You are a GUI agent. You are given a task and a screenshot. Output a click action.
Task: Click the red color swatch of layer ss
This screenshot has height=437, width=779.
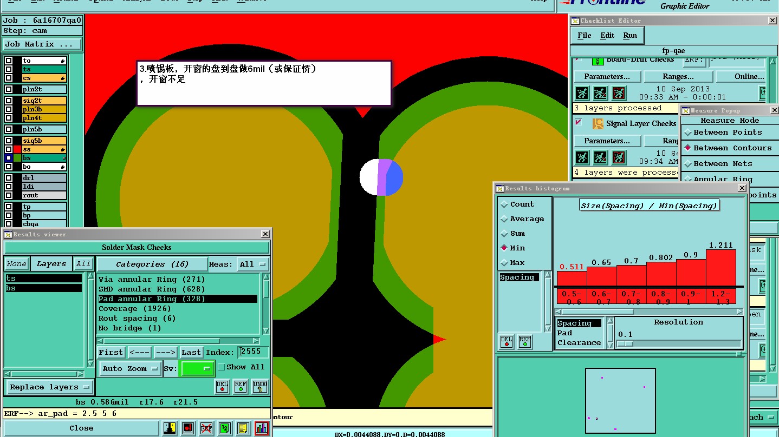pos(17,149)
